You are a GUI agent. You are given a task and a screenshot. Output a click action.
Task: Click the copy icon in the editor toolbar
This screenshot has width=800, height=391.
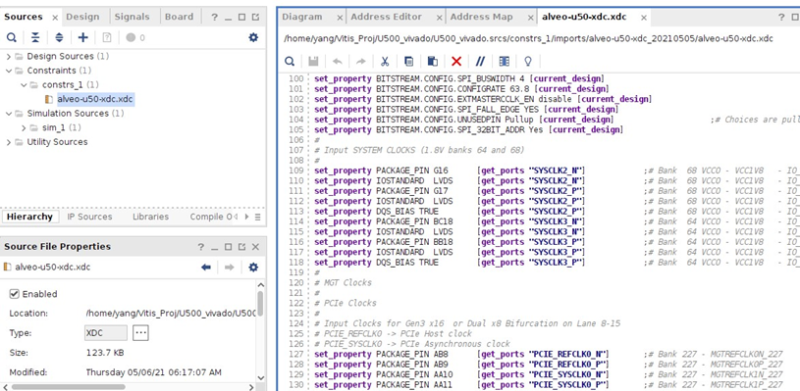point(408,61)
